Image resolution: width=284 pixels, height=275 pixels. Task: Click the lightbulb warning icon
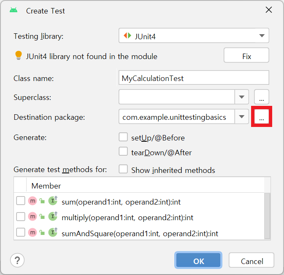tap(19, 55)
